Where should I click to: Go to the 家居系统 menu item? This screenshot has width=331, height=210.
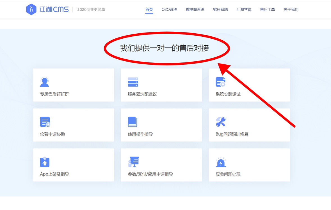tap(220, 10)
